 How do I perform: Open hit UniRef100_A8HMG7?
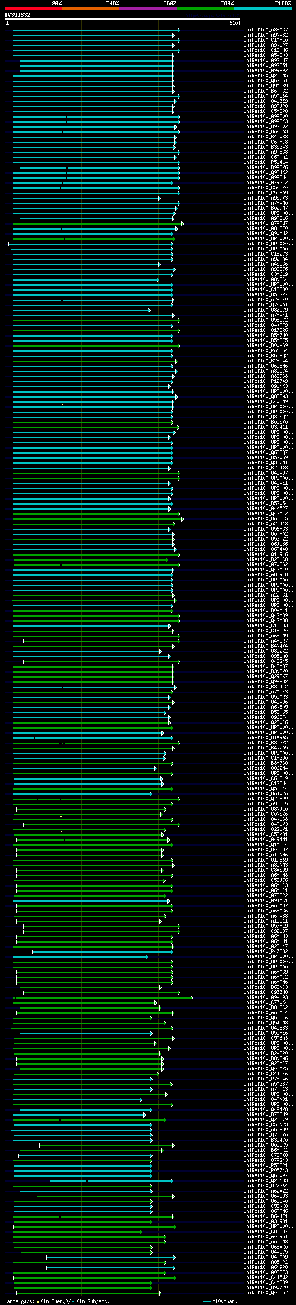tap(265, 30)
